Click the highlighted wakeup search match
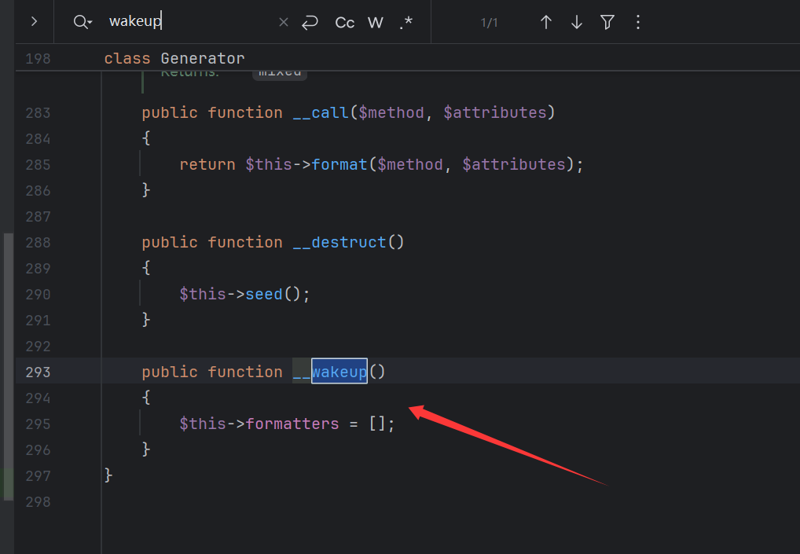The height and width of the screenshot is (554, 800). [x=339, y=372]
